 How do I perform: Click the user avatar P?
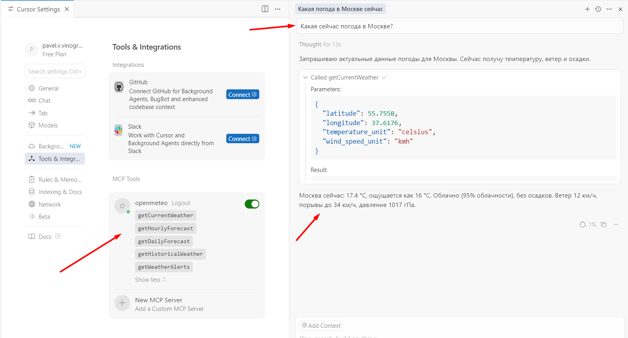point(32,50)
